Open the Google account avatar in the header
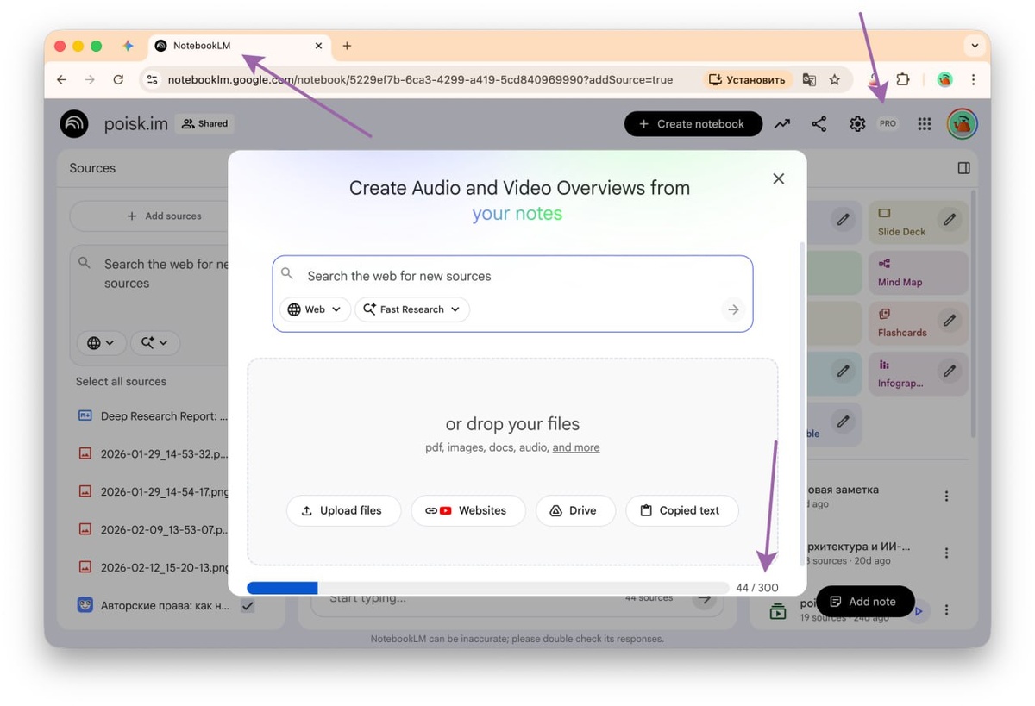This screenshot has height=706, width=1035. coord(962,124)
